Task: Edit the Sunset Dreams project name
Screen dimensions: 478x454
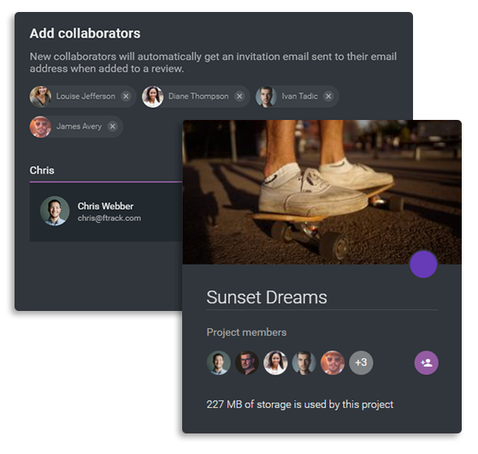Action: point(322,297)
